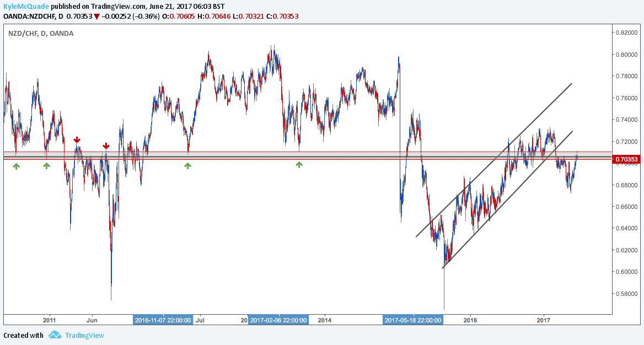Click the 0.82000 price axis label
Viewport: 644px width, 345px height.
(626, 33)
